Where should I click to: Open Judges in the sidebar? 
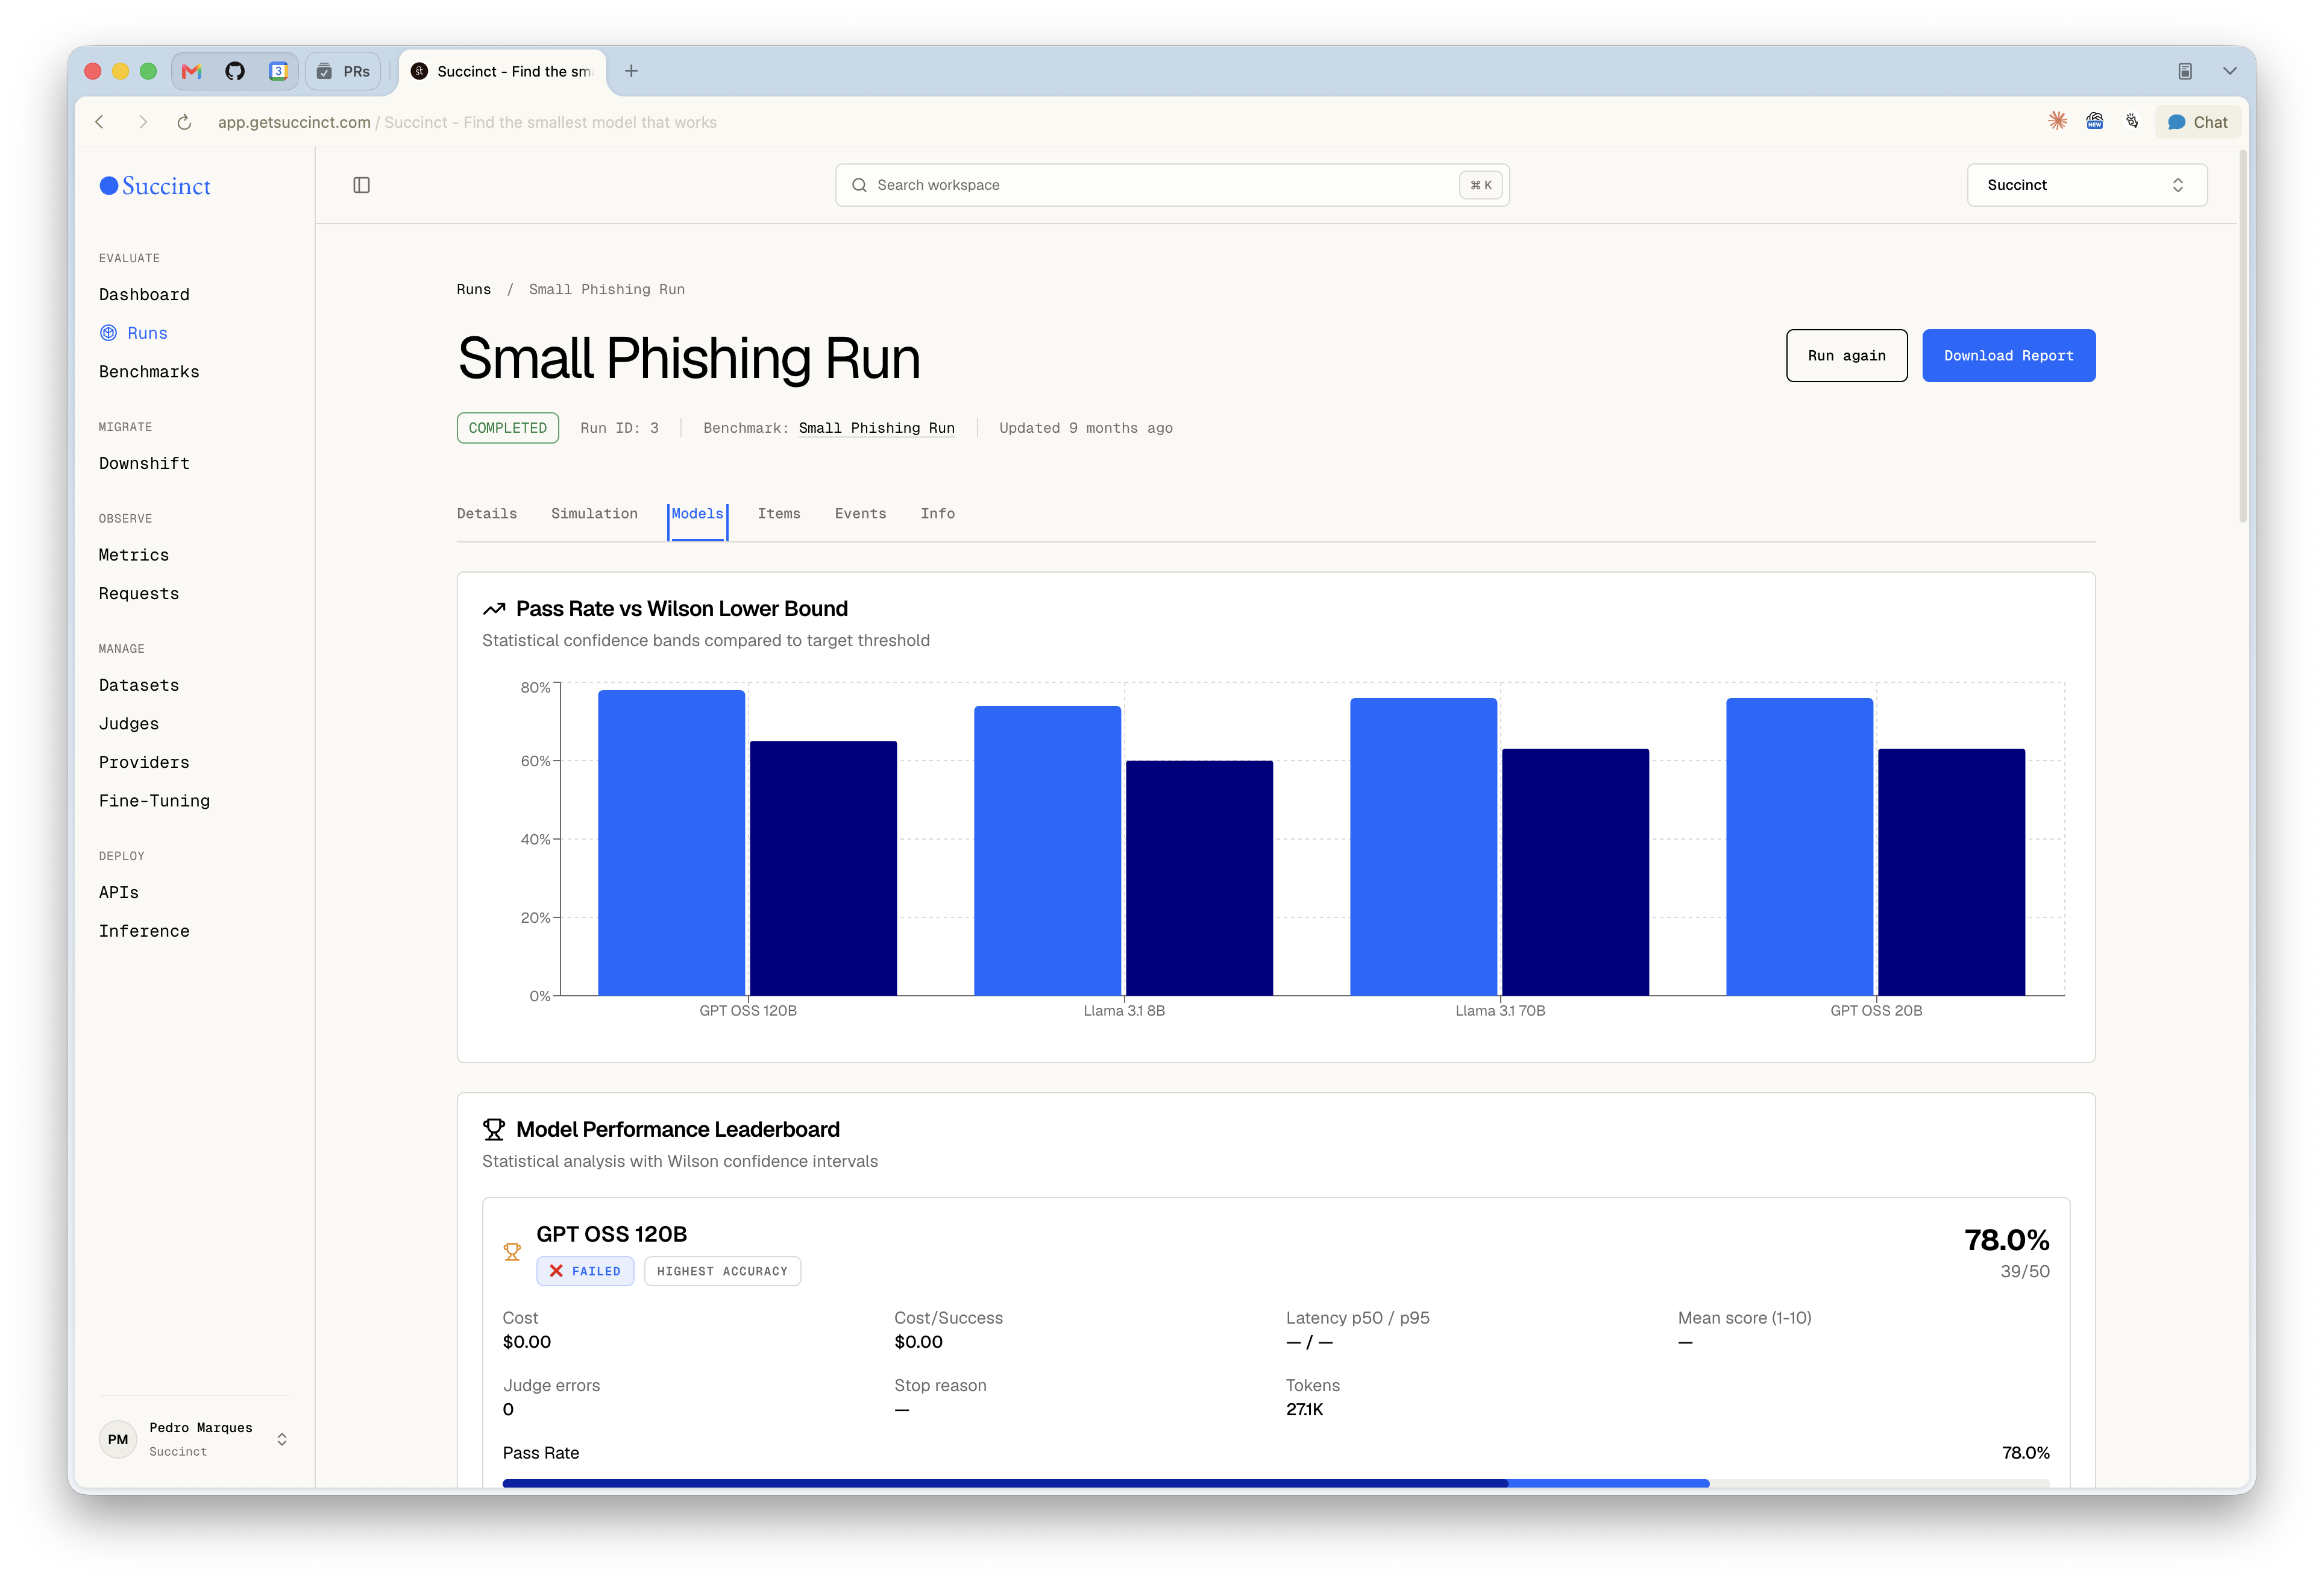click(x=128, y=724)
